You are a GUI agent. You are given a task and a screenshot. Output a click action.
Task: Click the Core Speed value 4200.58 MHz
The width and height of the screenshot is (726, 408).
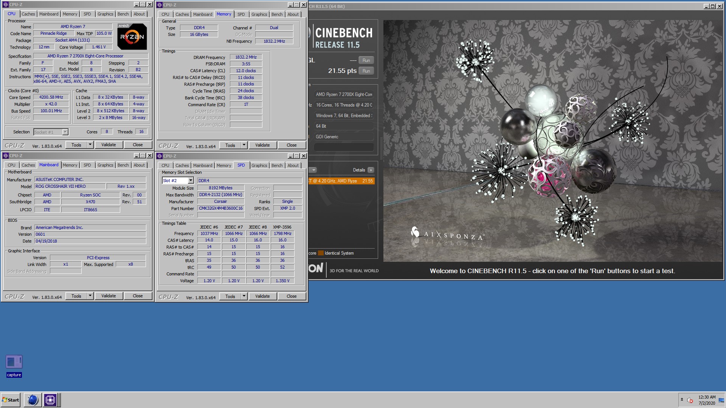click(x=51, y=97)
